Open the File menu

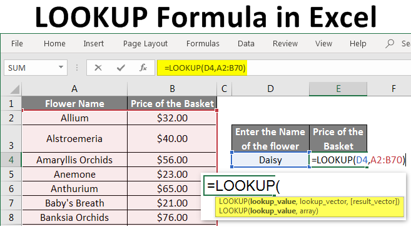(17, 44)
